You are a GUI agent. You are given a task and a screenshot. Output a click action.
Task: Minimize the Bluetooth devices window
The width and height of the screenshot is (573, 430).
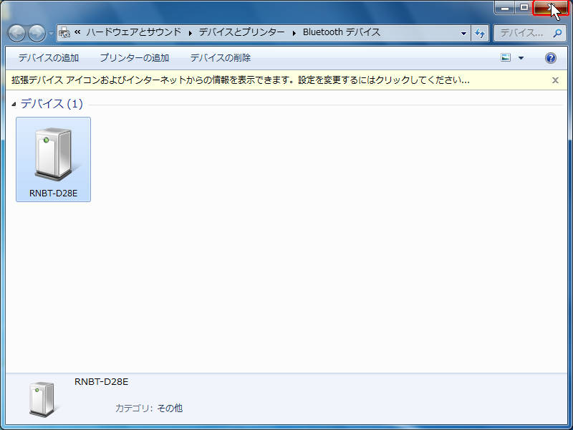pyautogui.click(x=505, y=7)
